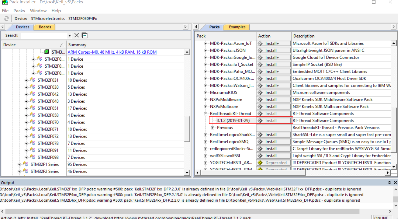The height and width of the screenshot is (219, 398).
Task: Focus the device Search input field
Action: tap(44, 36)
